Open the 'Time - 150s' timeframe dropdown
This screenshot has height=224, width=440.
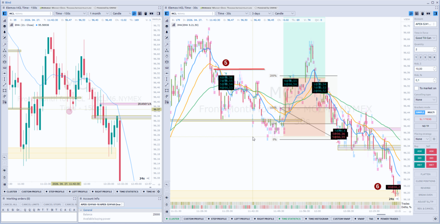point(70,13)
